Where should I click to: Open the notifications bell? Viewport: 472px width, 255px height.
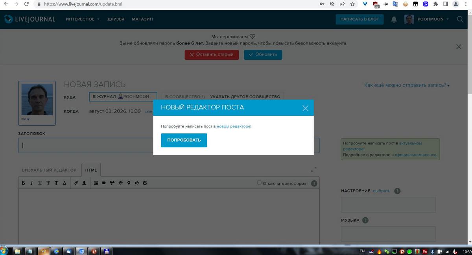click(394, 19)
